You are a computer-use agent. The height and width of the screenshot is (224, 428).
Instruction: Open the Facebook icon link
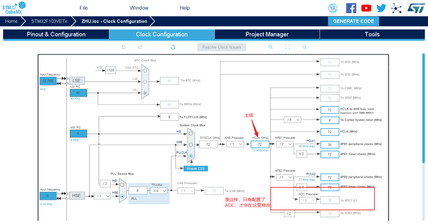click(x=351, y=8)
